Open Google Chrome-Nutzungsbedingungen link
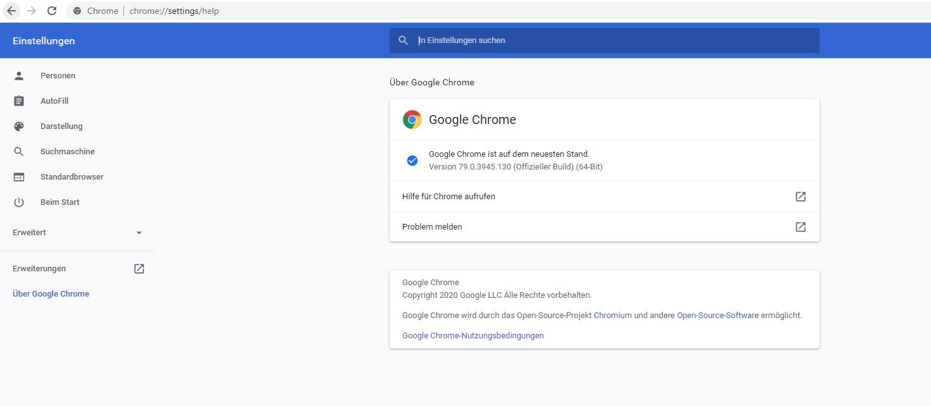This screenshot has width=931, height=406. [472, 336]
